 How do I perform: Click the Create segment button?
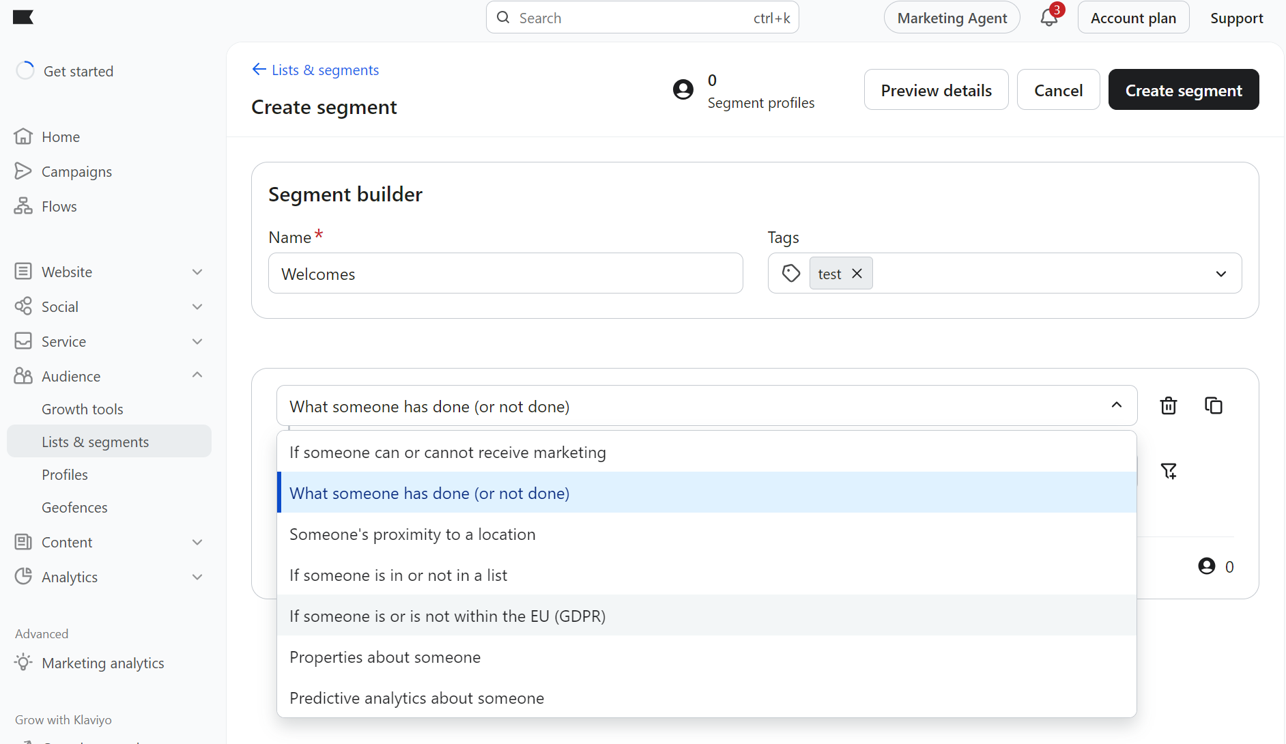(x=1183, y=89)
